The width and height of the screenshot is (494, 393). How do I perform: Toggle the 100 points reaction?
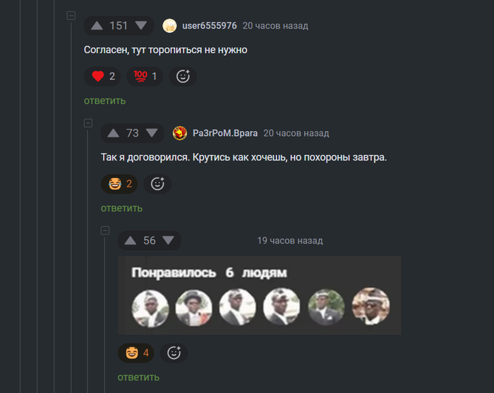[145, 76]
